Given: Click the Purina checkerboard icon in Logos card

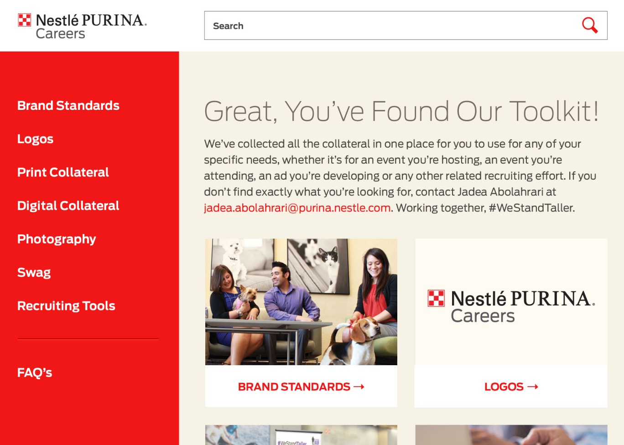Looking at the screenshot, I should click(436, 298).
